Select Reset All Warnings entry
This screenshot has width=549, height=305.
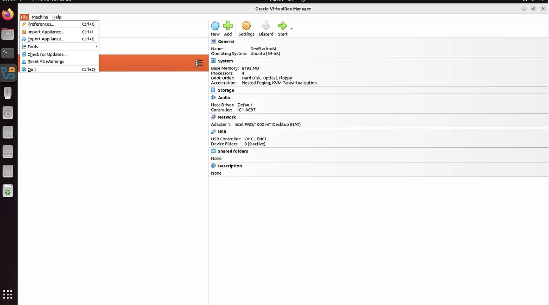[x=59, y=62]
